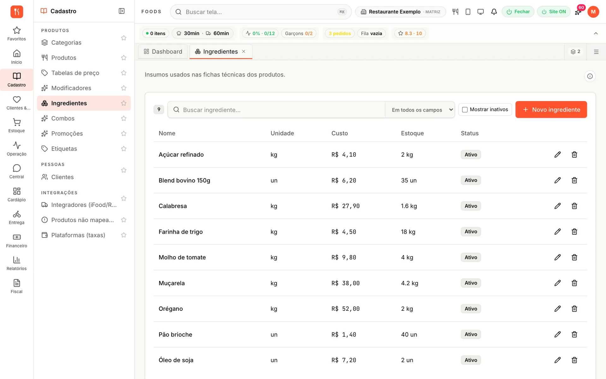The height and width of the screenshot is (379, 606).
Task: Star the Ingredientes menu item
Action: click(x=124, y=103)
